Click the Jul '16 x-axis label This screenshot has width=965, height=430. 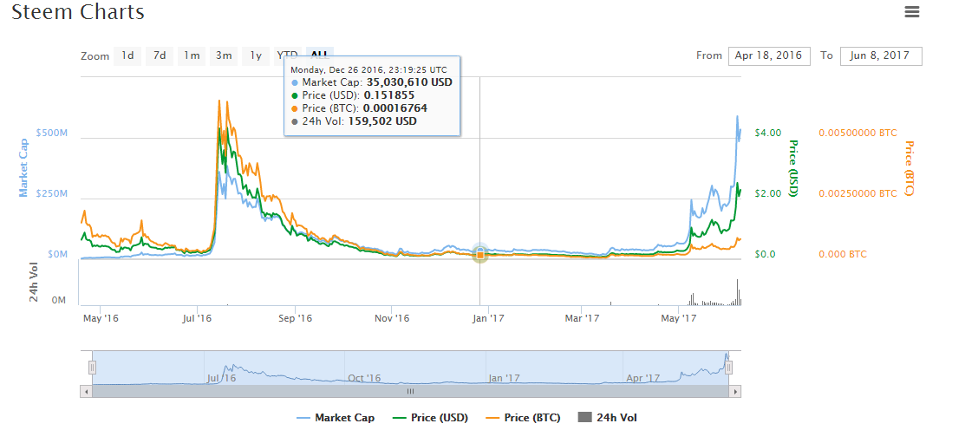pyautogui.click(x=197, y=318)
